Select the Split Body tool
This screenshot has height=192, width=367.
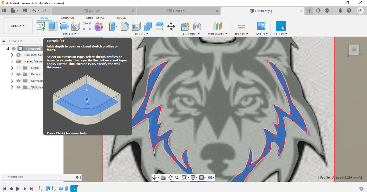pos(160,26)
